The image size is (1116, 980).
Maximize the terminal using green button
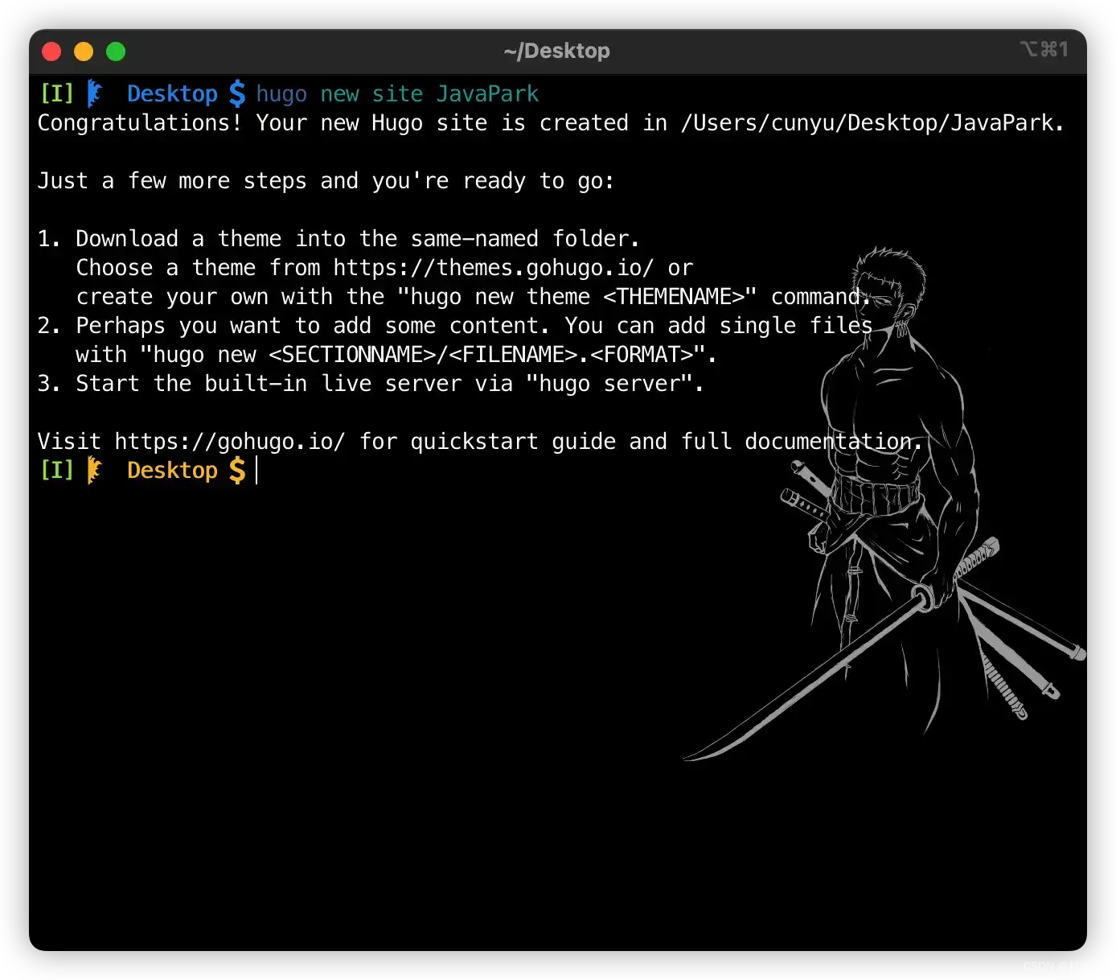coord(116,51)
